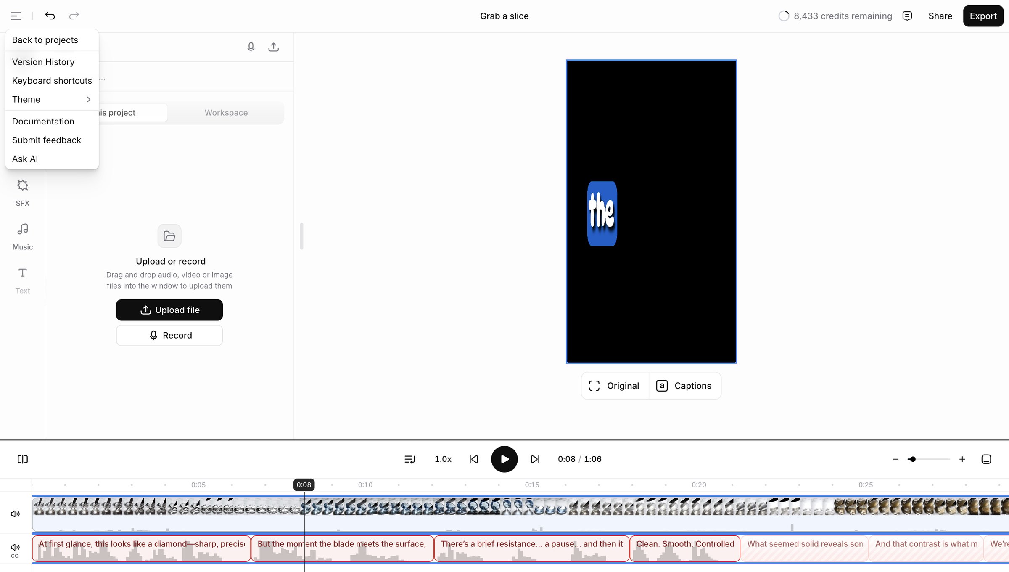Open Keyboard shortcuts
The image size is (1009, 572).
(x=52, y=80)
